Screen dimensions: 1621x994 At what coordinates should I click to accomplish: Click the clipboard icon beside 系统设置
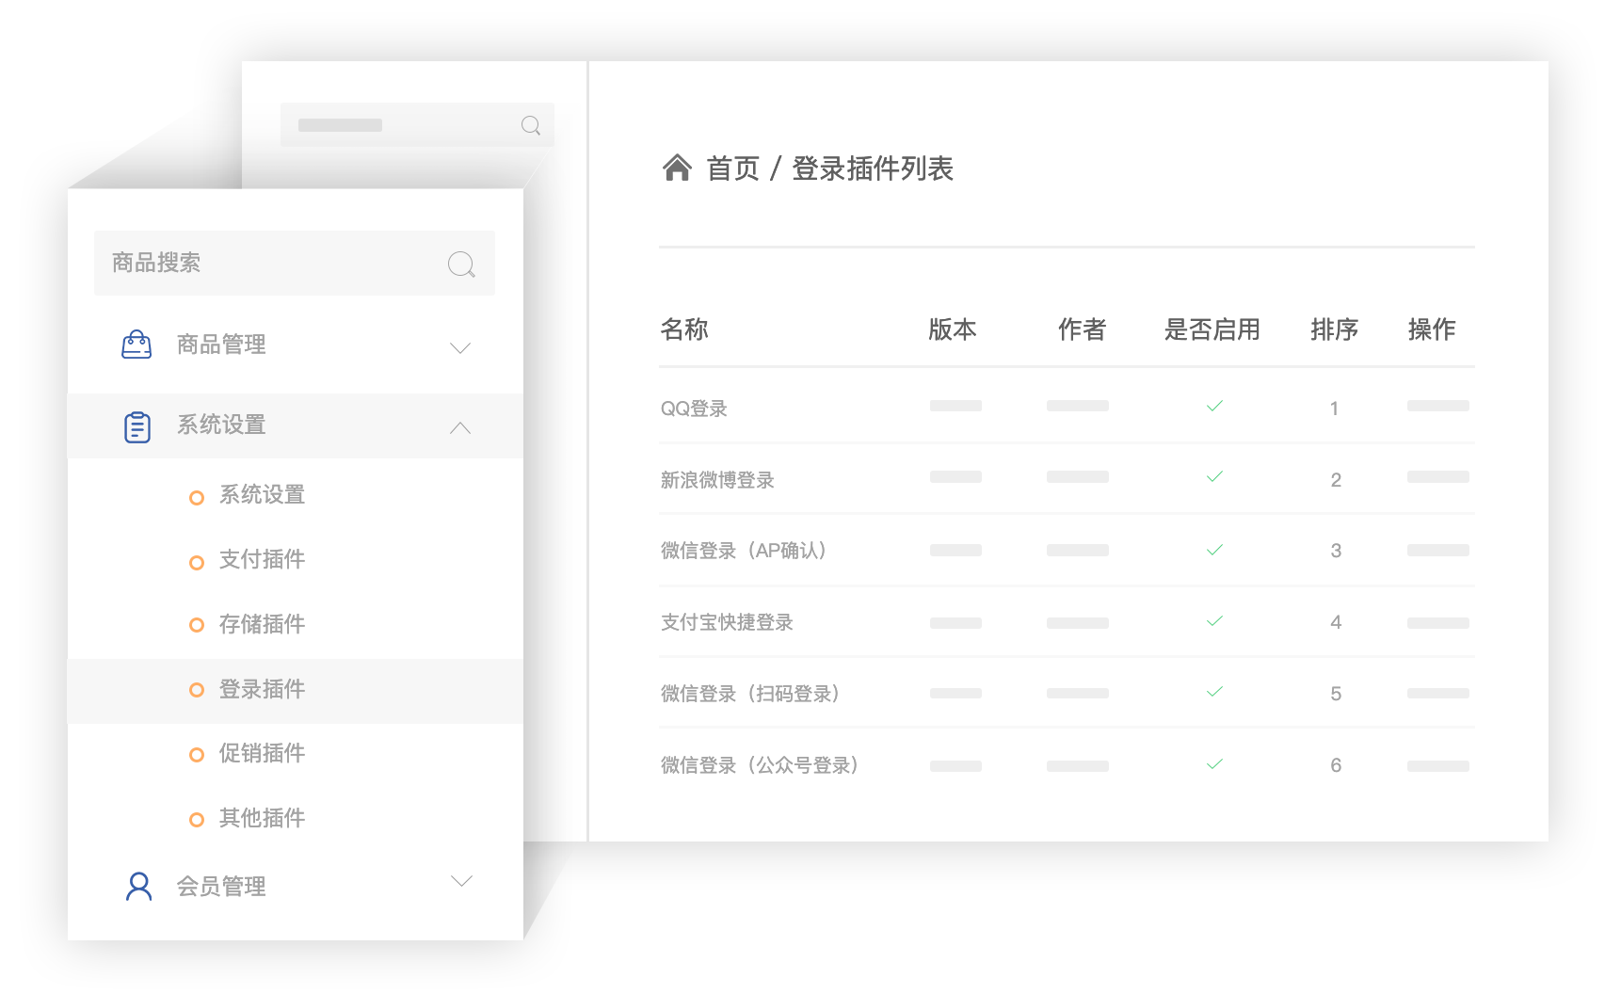pyautogui.click(x=137, y=426)
